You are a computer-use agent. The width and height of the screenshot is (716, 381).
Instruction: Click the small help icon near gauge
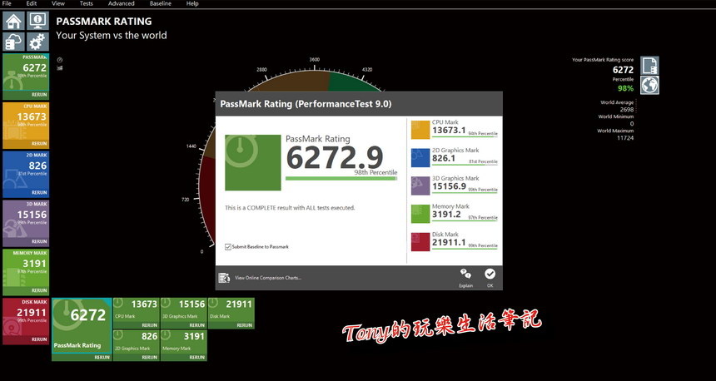point(59,60)
